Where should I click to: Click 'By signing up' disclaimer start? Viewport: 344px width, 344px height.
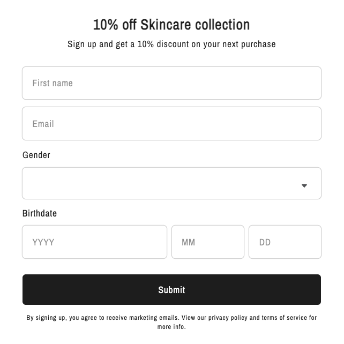[46, 318]
